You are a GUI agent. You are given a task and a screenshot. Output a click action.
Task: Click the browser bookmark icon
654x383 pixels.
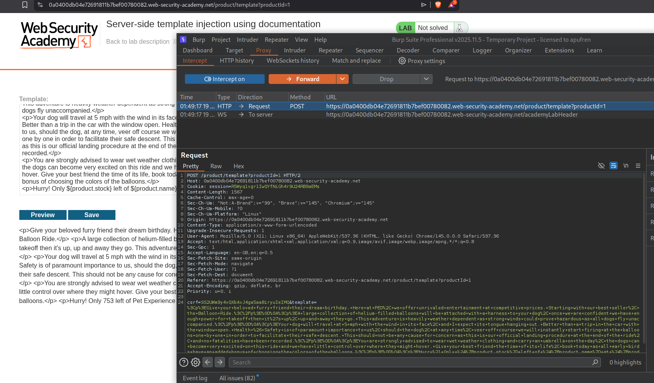(25, 5)
